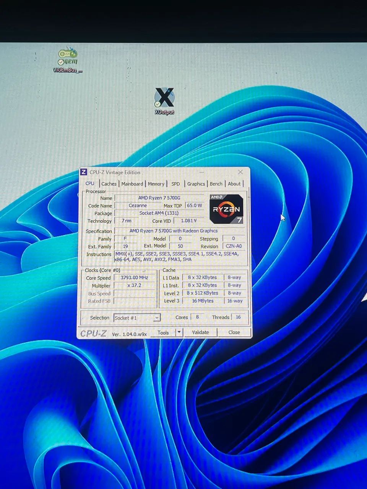Click the Tools button

point(163,332)
